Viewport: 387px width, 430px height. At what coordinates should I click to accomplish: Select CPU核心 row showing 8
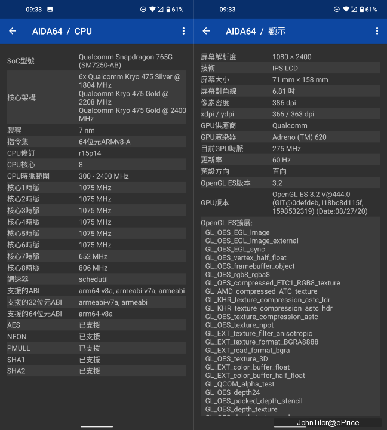97,165
